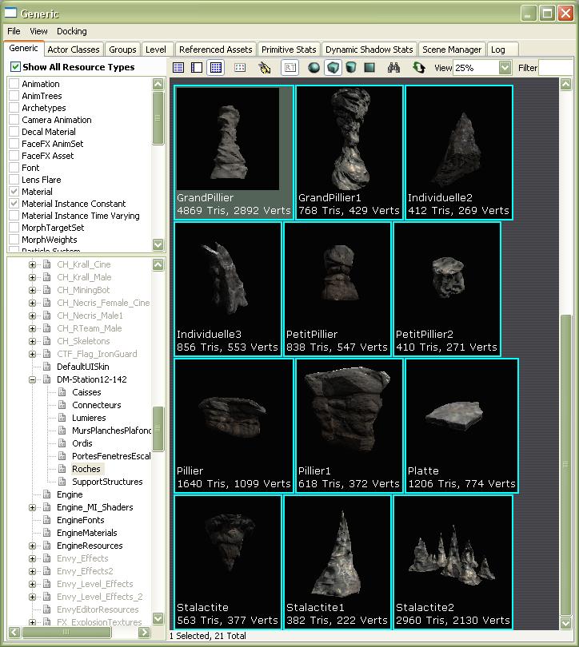The width and height of the screenshot is (579, 647).
Task: Toggle the Material Instance Constant checkbox
Action: pyautogui.click(x=14, y=204)
